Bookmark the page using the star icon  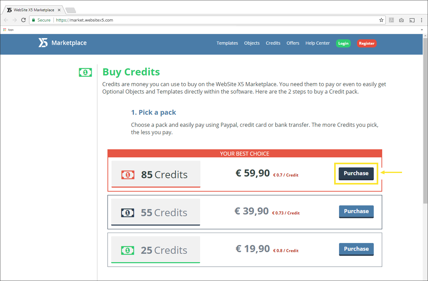381,20
